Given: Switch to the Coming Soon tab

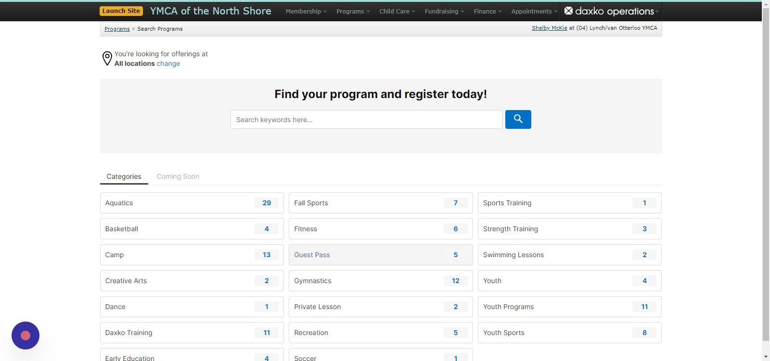Looking at the screenshot, I should (x=178, y=176).
